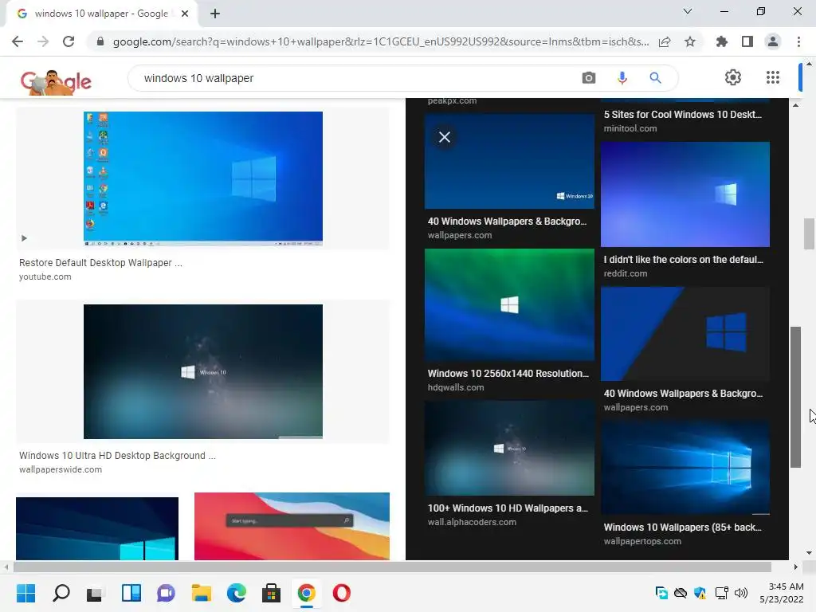Start voice search with microphone
The width and height of the screenshot is (816, 612).
(x=622, y=78)
